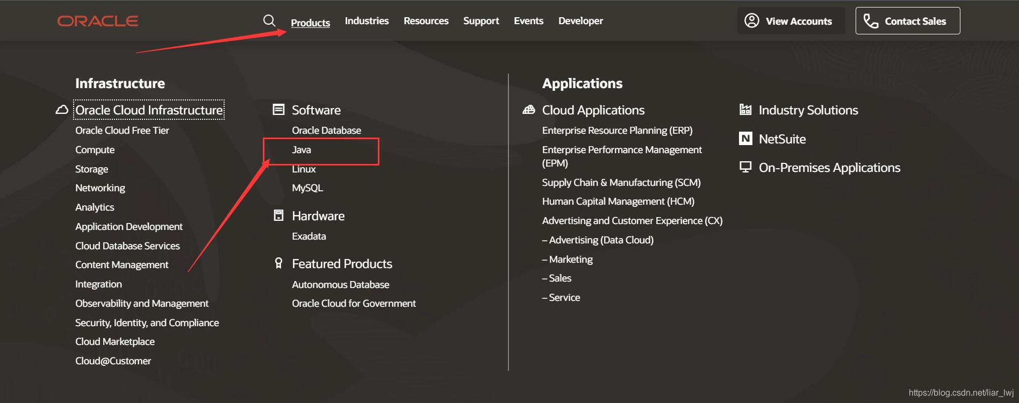
Task: Open the Exadata link under Hardware
Action: click(309, 236)
